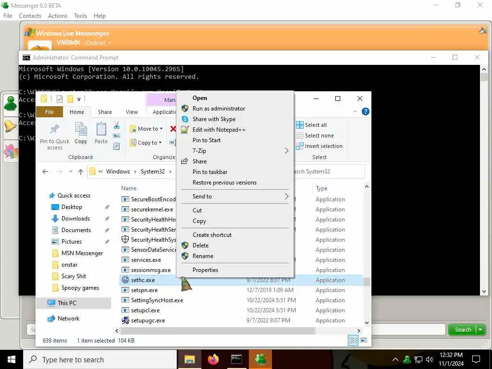Click the Details view icon in status bar
Viewport: 492px width, 369px height.
click(353, 340)
